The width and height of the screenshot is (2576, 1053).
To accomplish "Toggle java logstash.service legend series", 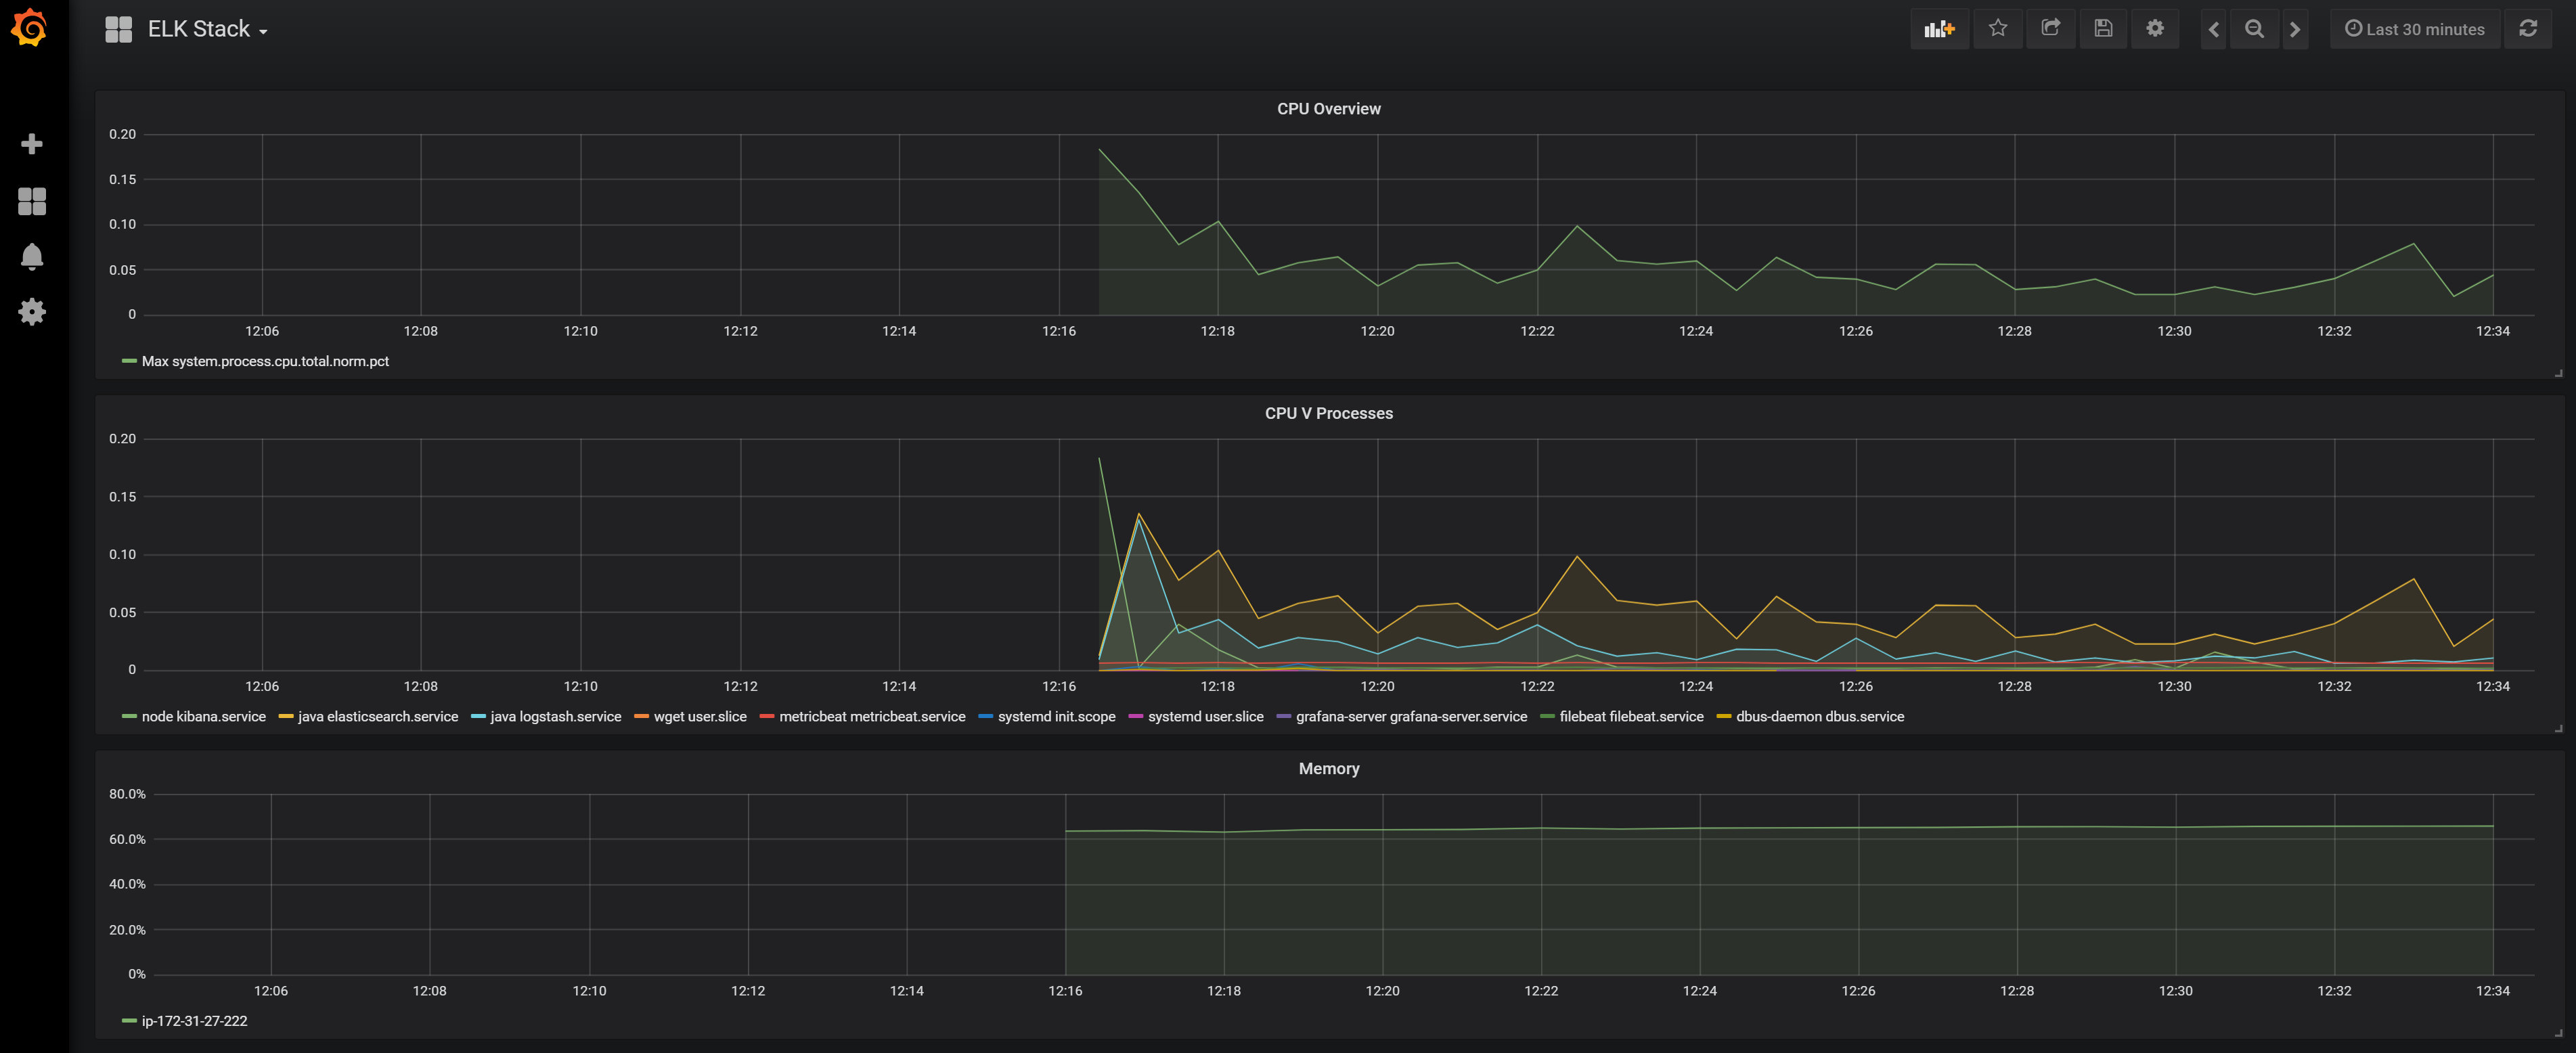I will [555, 717].
